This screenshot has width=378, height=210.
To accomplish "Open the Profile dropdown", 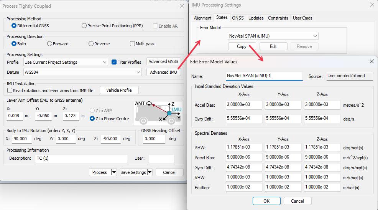I will (66, 62).
